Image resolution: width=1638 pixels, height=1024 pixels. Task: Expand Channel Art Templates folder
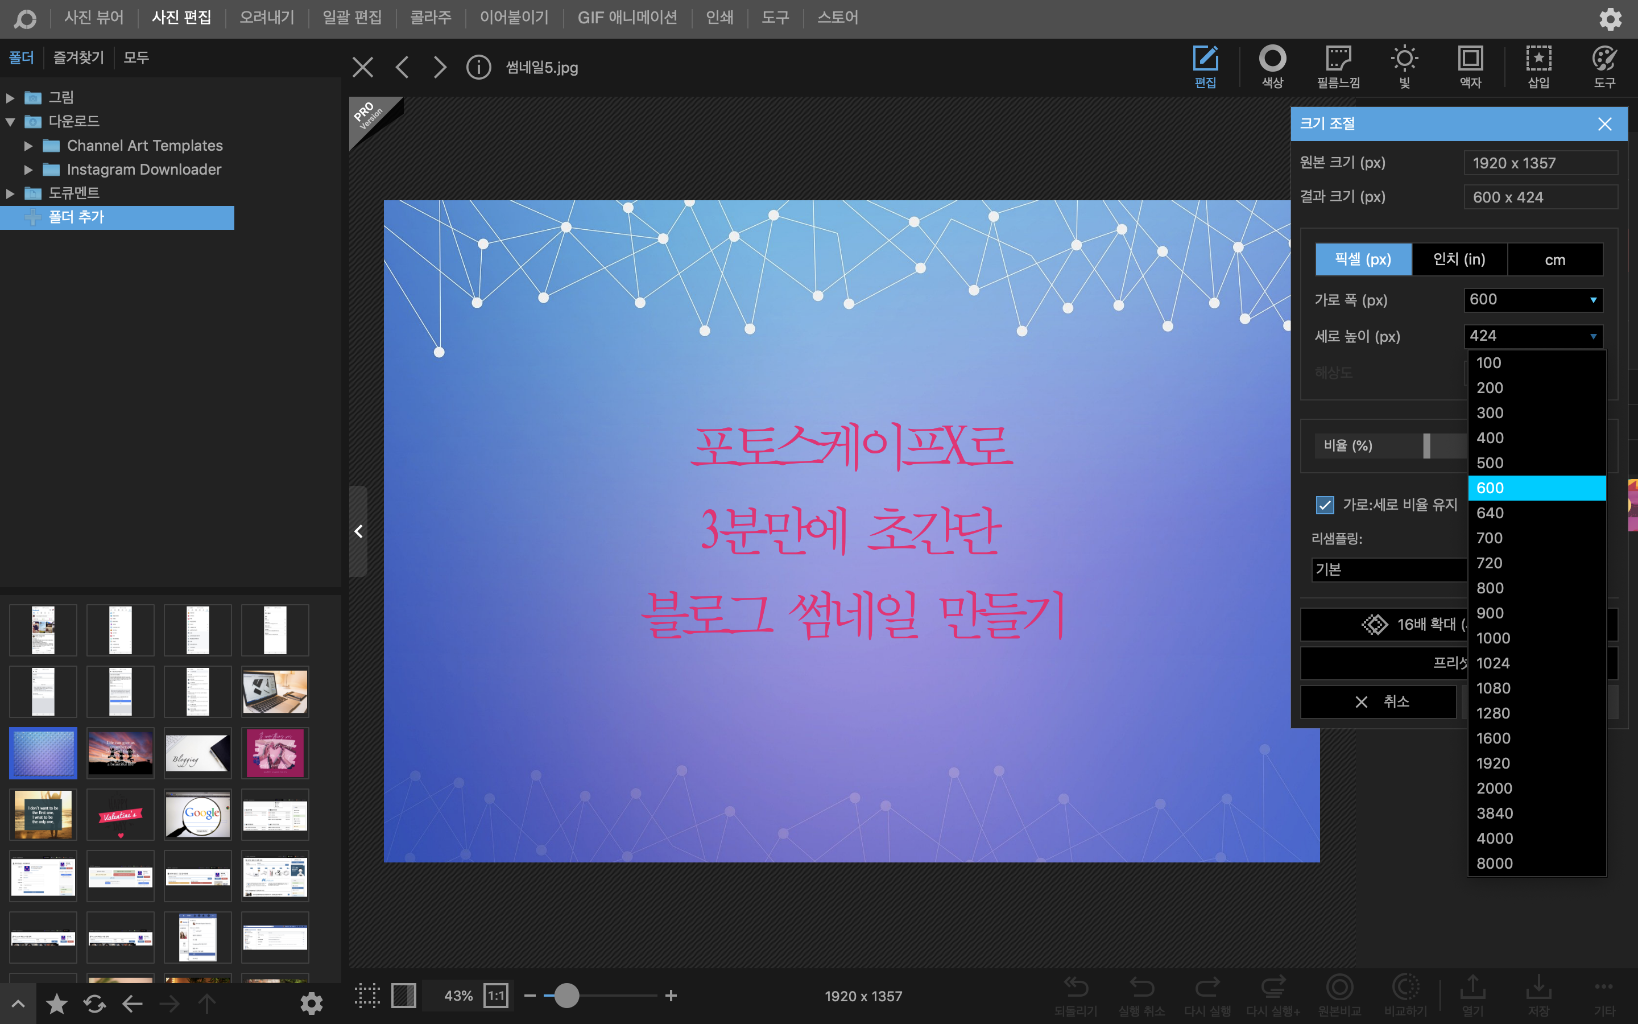tap(28, 146)
